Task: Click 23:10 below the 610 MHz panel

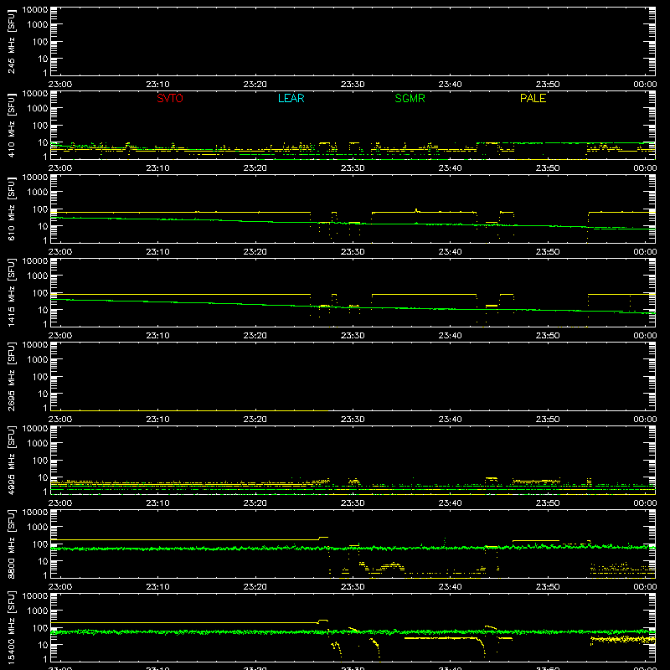Action: 157,252
